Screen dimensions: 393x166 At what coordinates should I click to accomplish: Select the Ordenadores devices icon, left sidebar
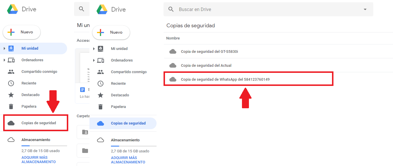pos(11,60)
